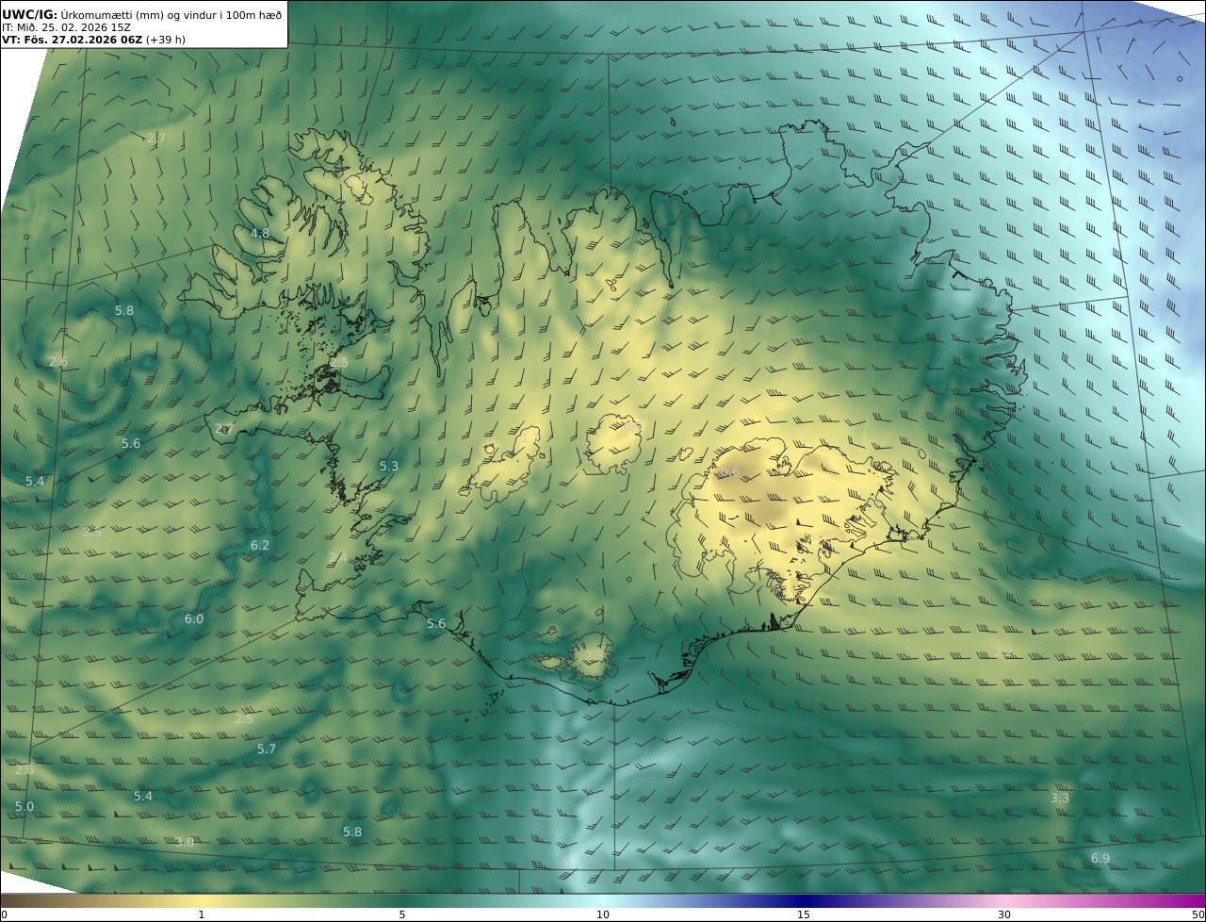Click the 1 tick label on the color scale

(x=202, y=914)
